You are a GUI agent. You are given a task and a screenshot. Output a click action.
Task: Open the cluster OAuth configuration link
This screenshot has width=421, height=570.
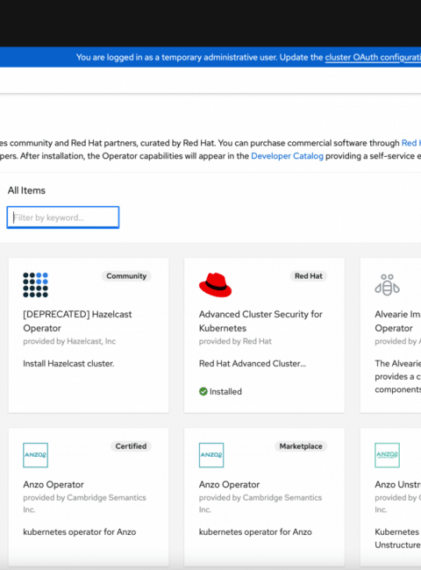(373, 57)
